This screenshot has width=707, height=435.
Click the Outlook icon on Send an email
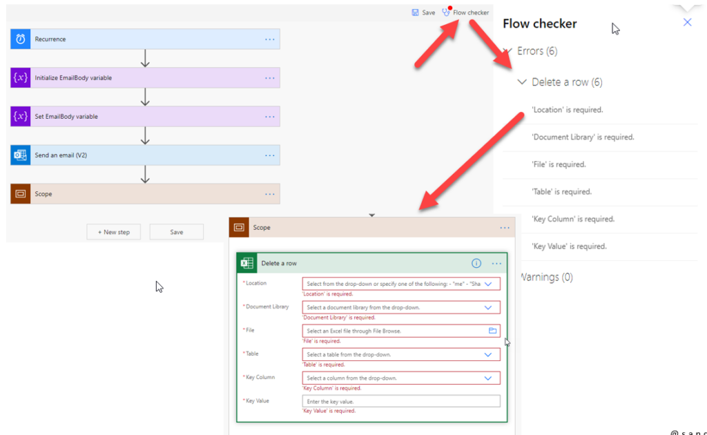[x=21, y=155]
